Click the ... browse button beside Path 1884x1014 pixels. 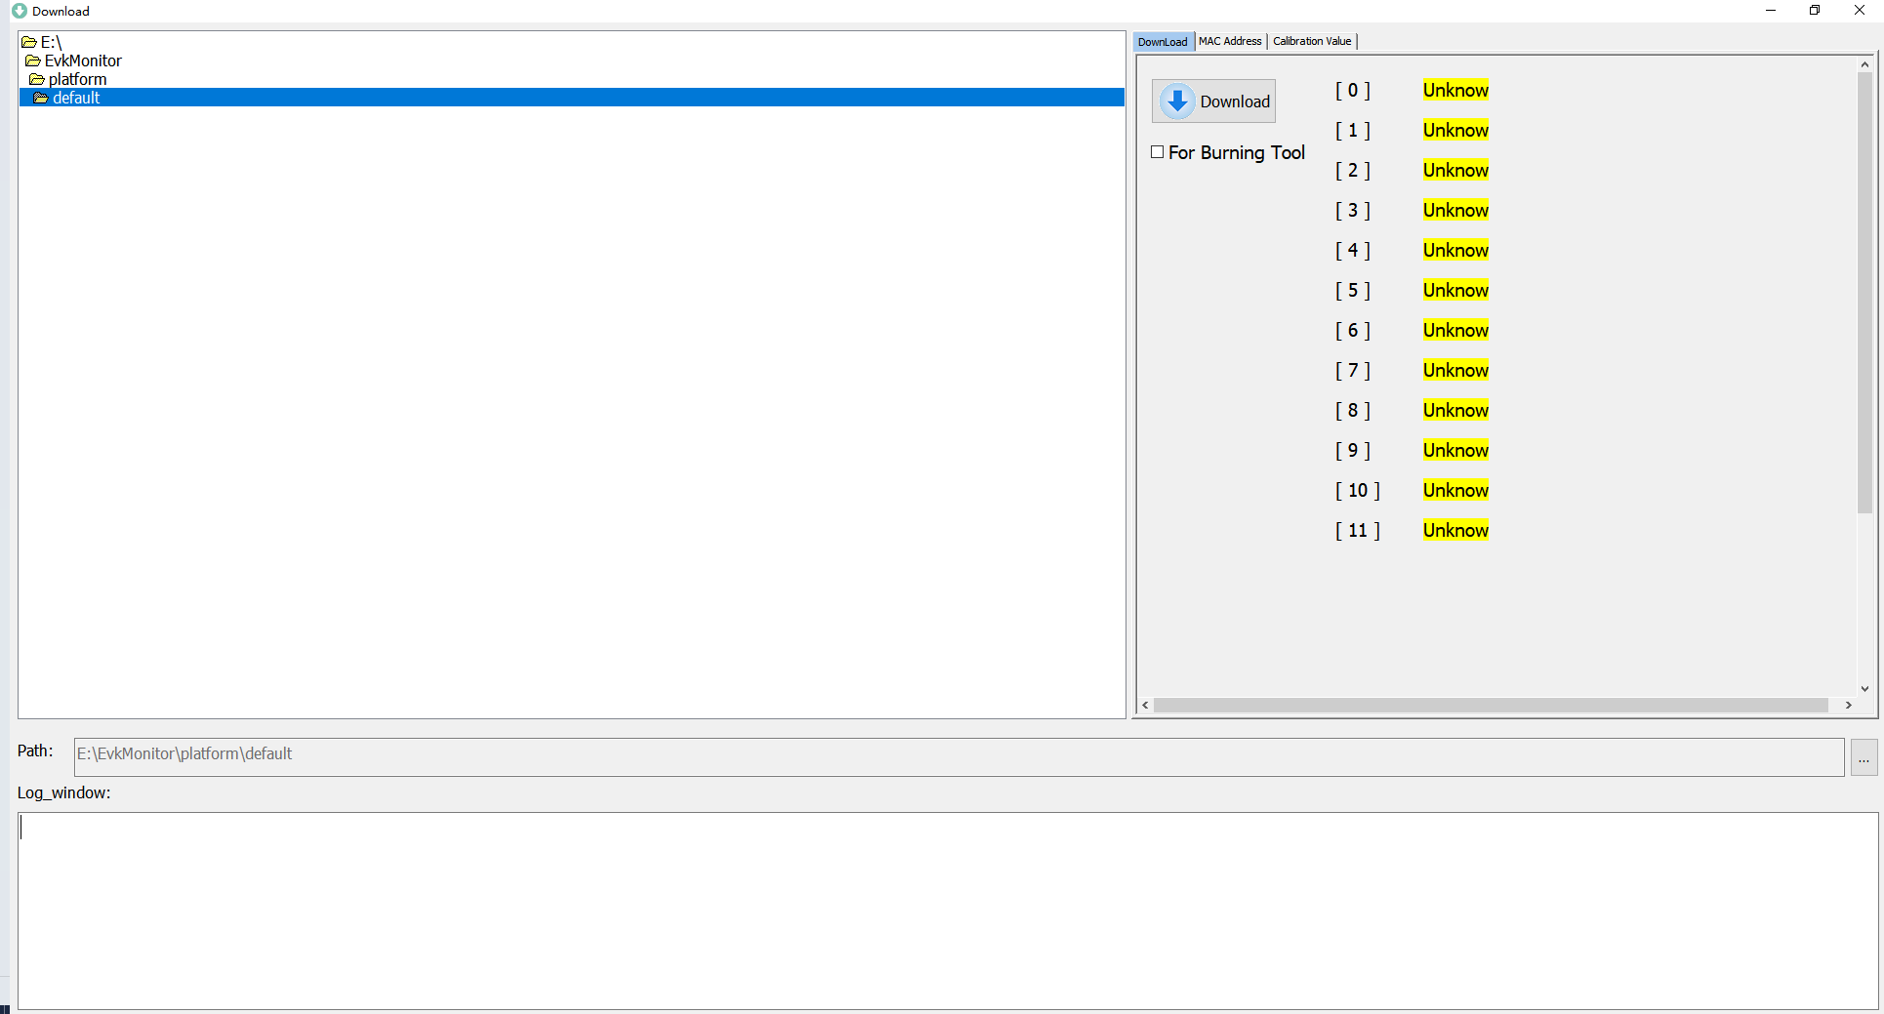[x=1864, y=757]
